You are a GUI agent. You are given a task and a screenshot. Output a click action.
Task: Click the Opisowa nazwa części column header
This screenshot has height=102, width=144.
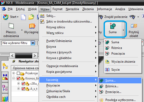pyautogui.click(x=25, y=68)
